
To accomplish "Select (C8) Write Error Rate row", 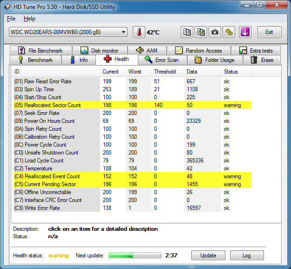I will 133,208.
